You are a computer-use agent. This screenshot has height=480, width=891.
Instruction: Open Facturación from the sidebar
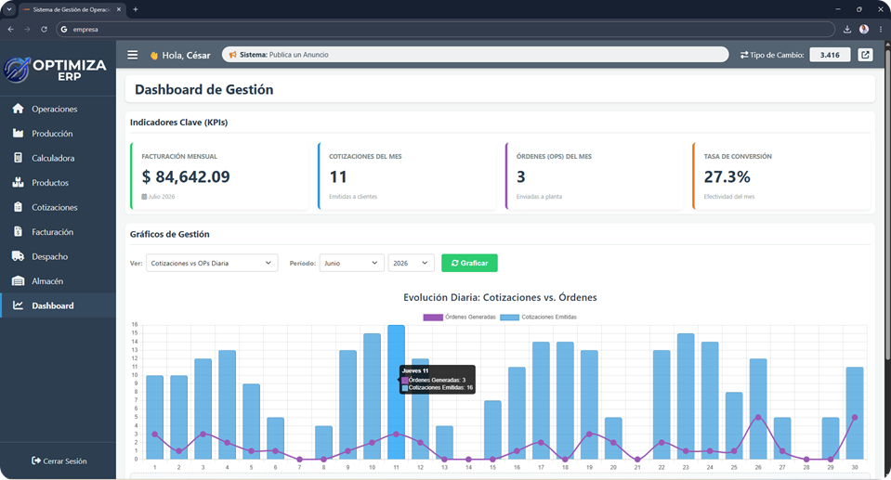pos(58,232)
